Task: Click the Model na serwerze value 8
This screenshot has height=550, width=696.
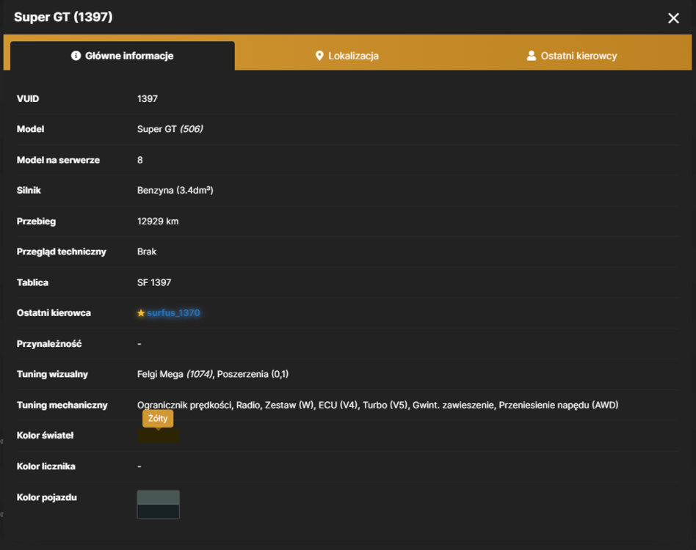Action: tap(139, 160)
